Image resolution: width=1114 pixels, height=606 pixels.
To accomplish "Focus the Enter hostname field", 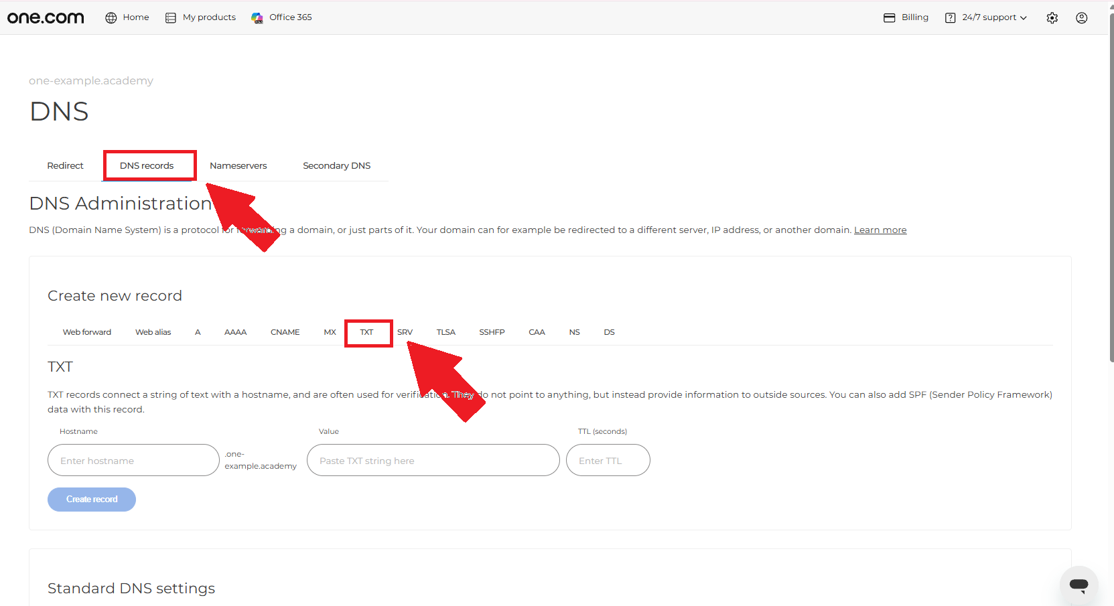I will pos(133,460).
